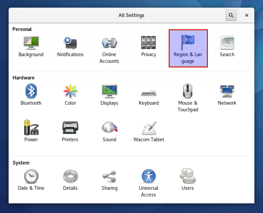263x213 pixels.
Task: Close the All Settings window
Action: (247, 15)
